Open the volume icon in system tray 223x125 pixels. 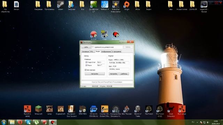coord(208,122)
